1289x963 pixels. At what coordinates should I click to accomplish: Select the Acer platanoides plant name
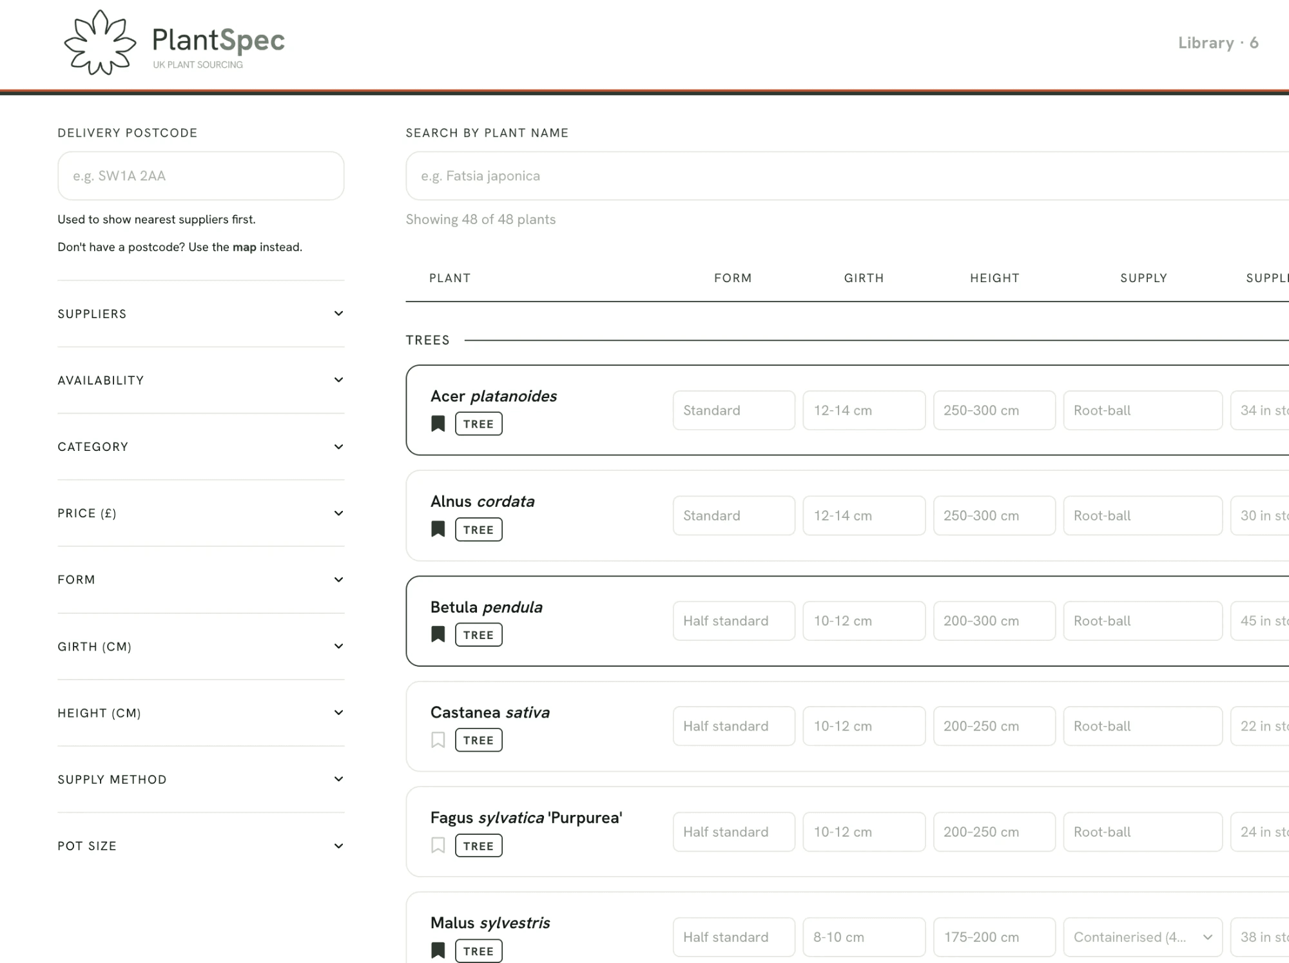(494, 396)
